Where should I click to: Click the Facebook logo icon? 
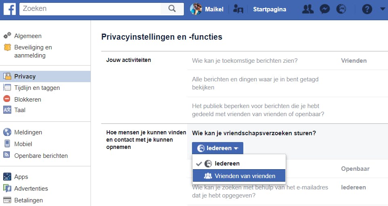[9, 9]
